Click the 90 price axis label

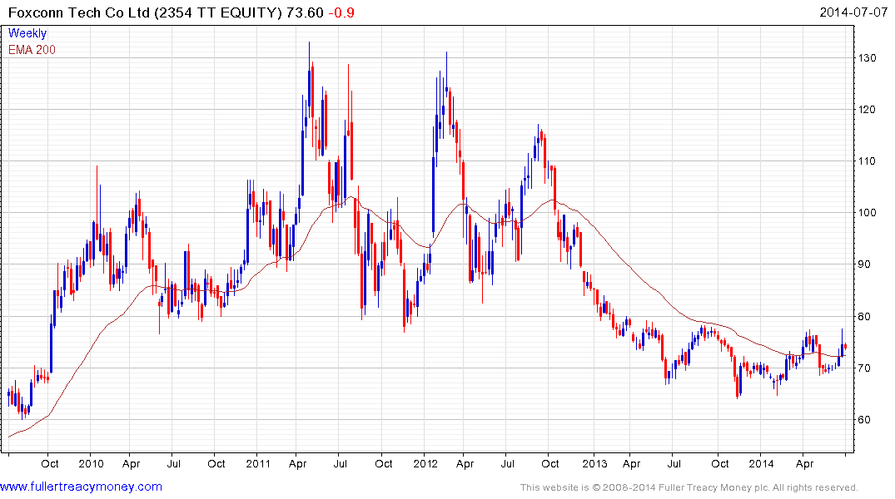tap(864, 264)
